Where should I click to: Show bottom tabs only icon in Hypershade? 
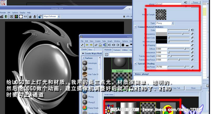coord(127,45)
